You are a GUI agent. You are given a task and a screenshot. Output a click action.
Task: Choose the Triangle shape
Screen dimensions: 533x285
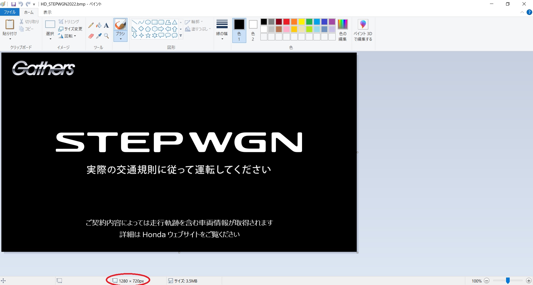coord(175,22)
